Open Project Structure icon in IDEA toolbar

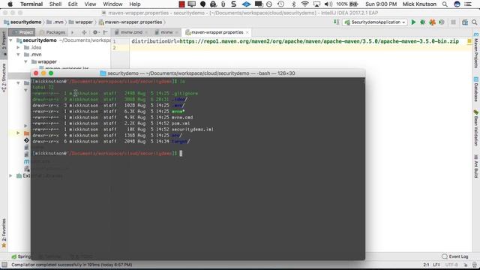[465, 22]
